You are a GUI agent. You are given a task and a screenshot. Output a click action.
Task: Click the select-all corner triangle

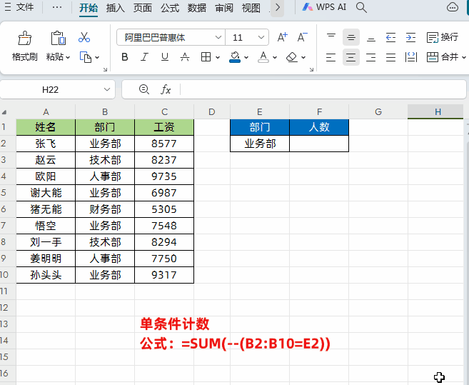point(4,112)
